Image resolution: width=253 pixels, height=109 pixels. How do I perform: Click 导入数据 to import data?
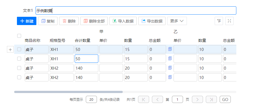click(x=123, y=21)
